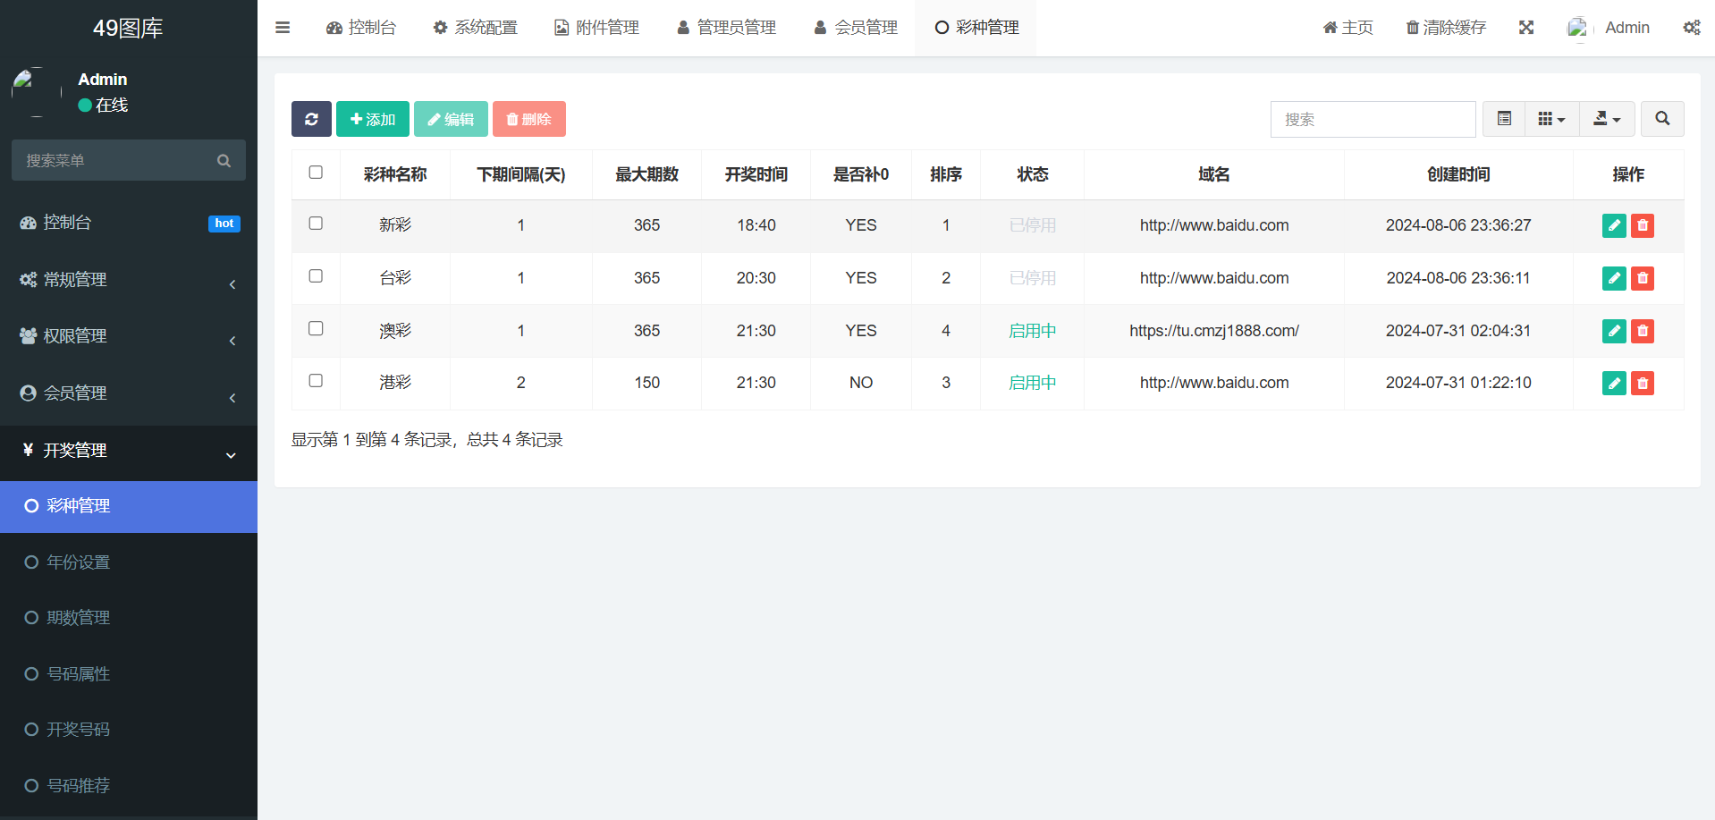The height and width of the screenshot is (820, 1715).
Task: Open the export data dropdown
Action: [x=1607, y=119]
